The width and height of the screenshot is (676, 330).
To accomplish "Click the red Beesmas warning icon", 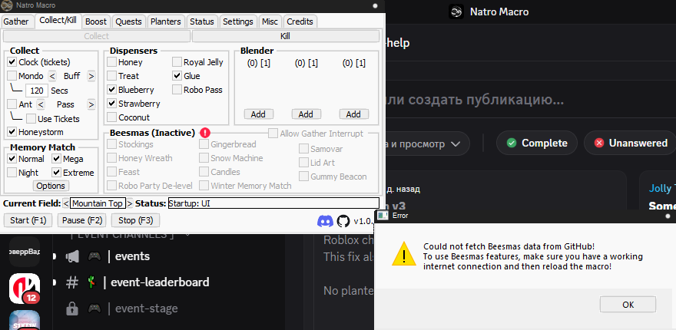I will coord(205,133).
